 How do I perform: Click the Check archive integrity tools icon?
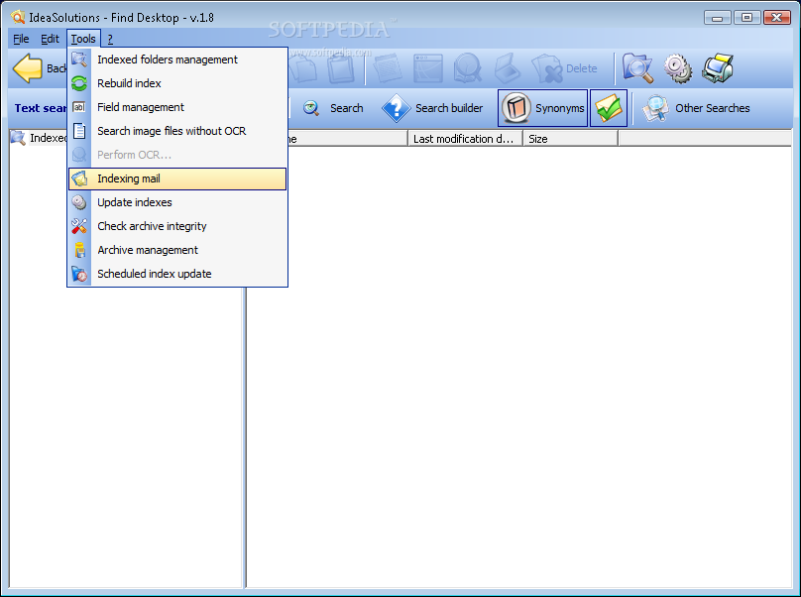point(79,226)
